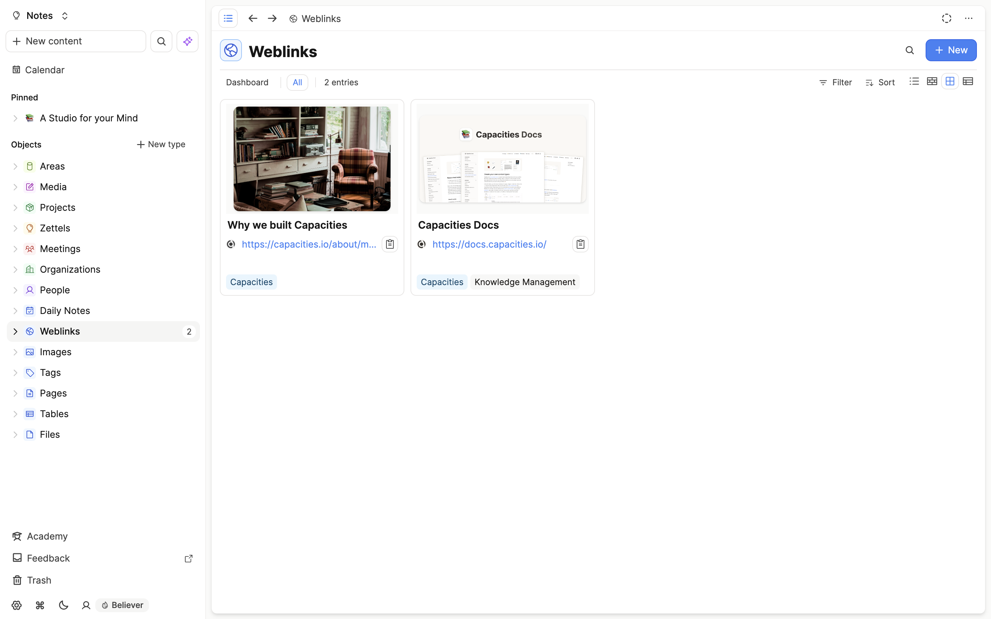
Task: Open the Sort menu
Action: (880, 82)
